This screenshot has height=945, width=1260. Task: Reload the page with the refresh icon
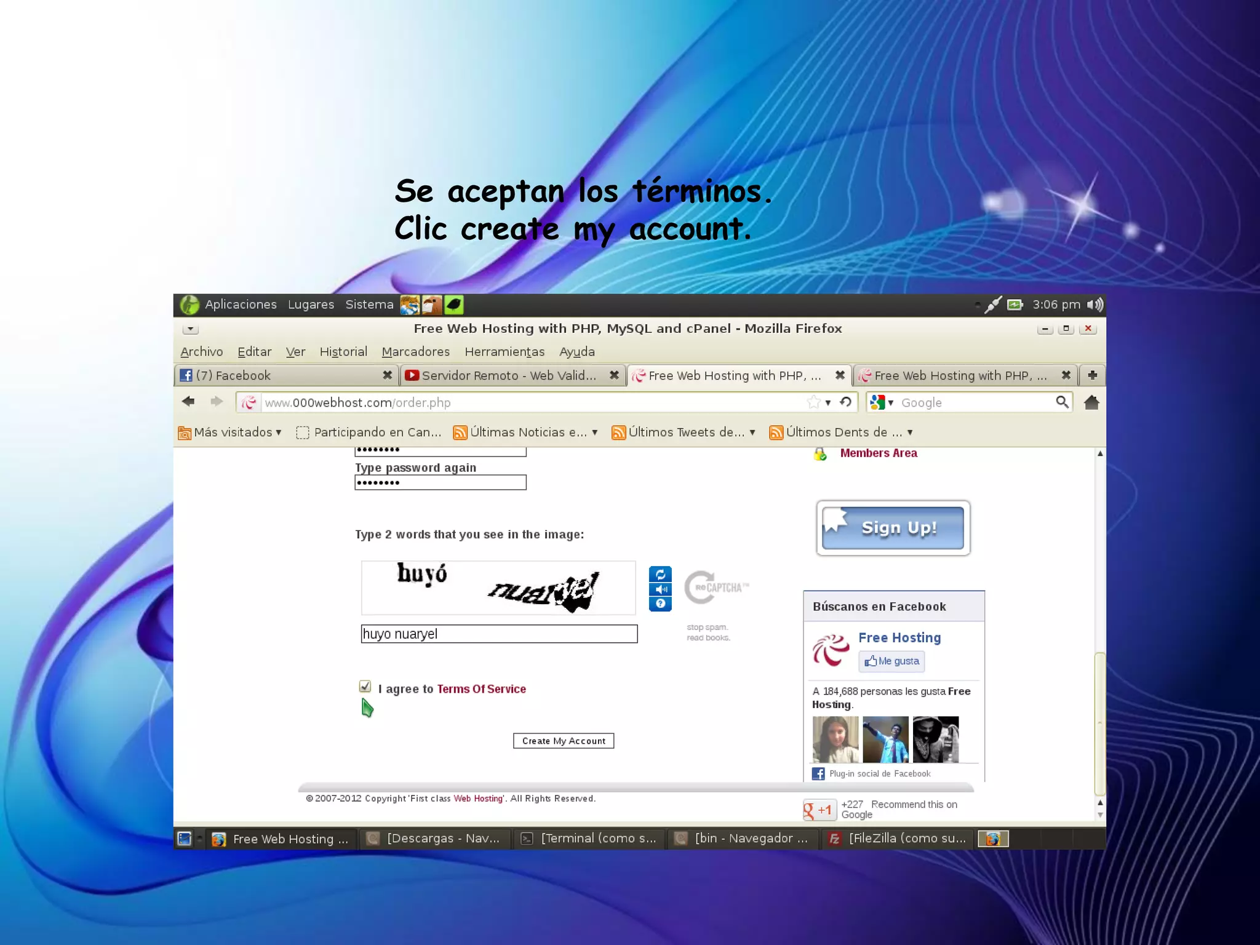(846, 402)
